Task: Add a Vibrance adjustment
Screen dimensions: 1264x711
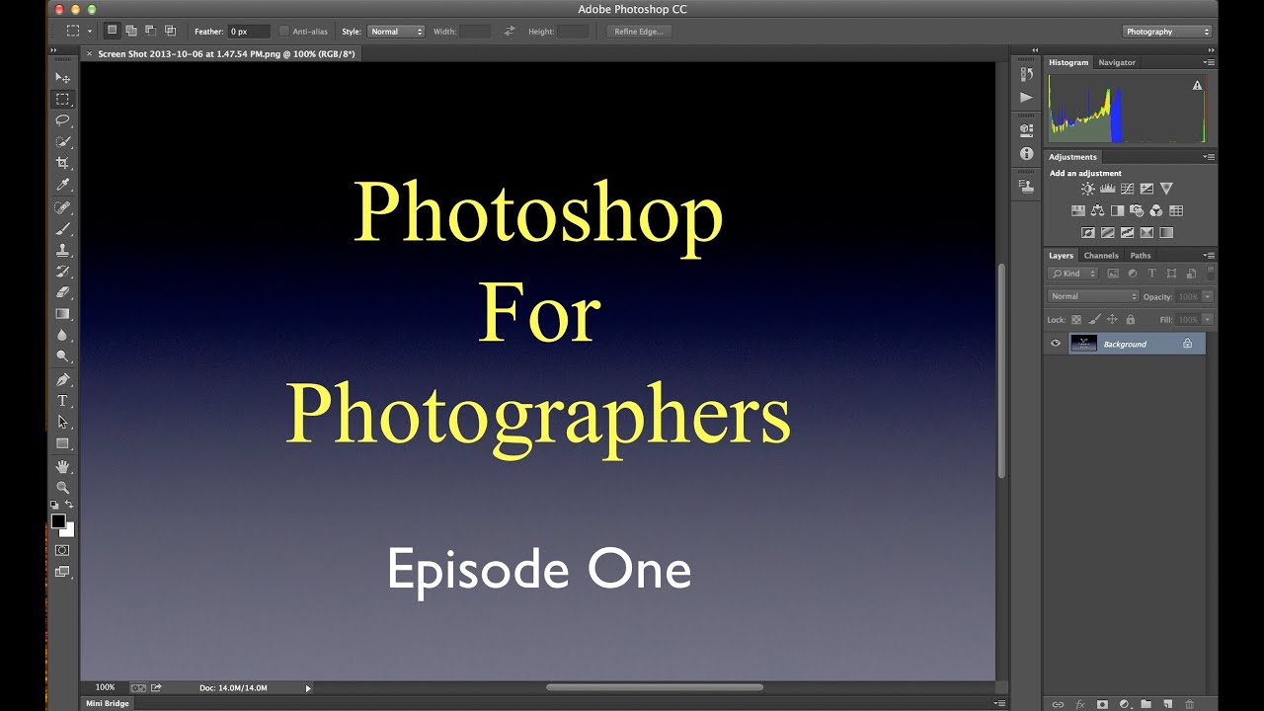Action: (x=1166, y=189)
